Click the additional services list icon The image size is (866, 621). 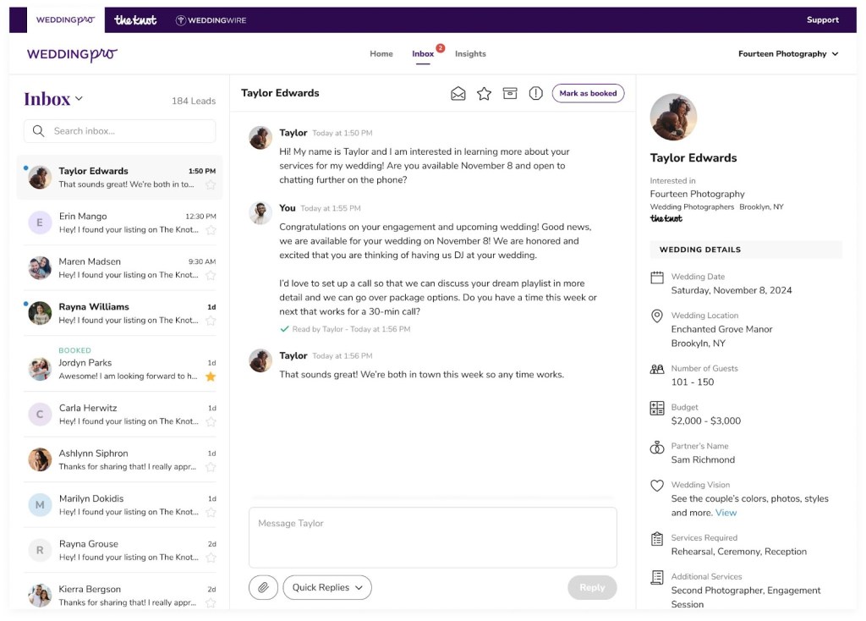[656, 577]
